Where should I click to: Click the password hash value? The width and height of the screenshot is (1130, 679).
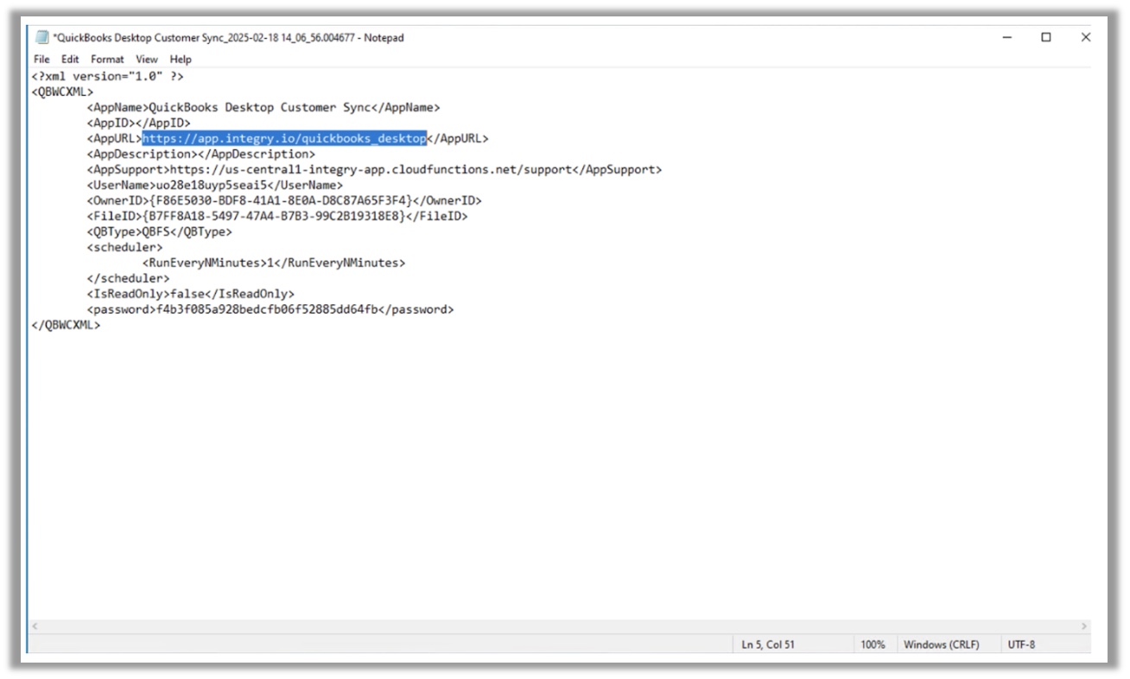267,309
